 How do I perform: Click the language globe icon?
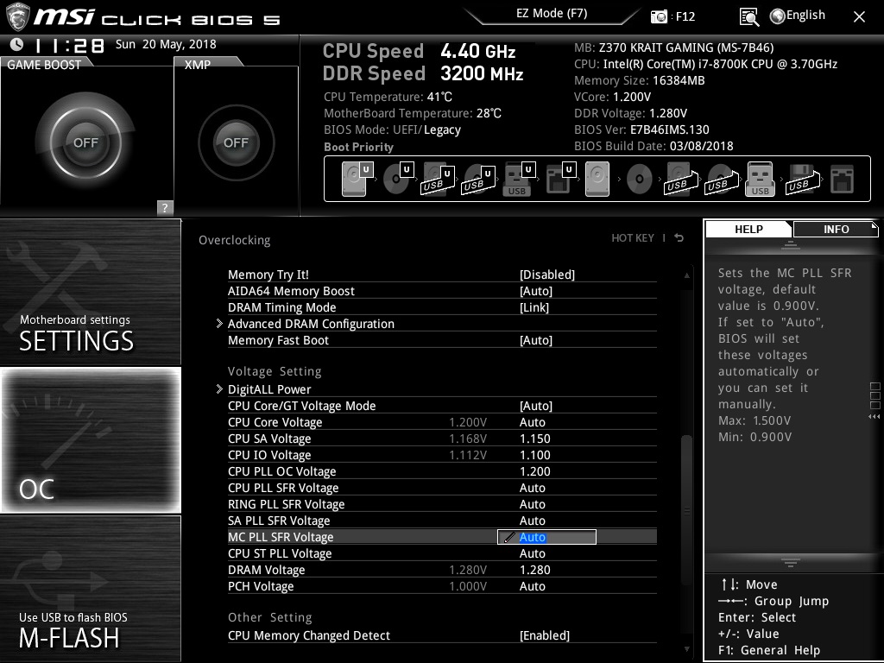coord(777,16)
